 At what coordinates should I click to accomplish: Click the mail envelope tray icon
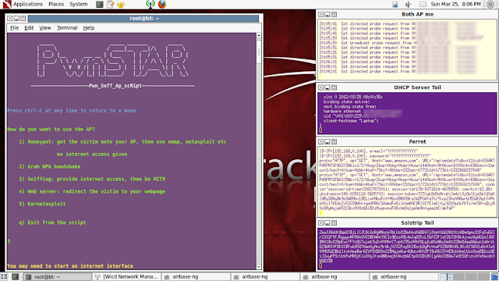pyautogui.click(x=423, y=4)
